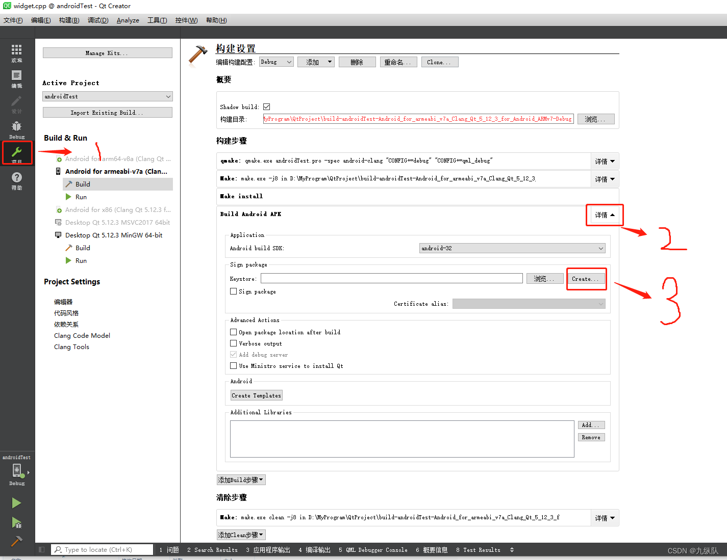This screenshot has height=560, width=727.
Task: Open the 调试(D) menu
Action: pyautogui.click(x=98, y=20)
